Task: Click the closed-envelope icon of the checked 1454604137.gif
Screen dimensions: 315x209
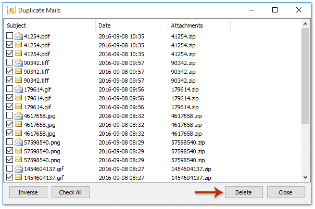Action: (x=19, y=178)
